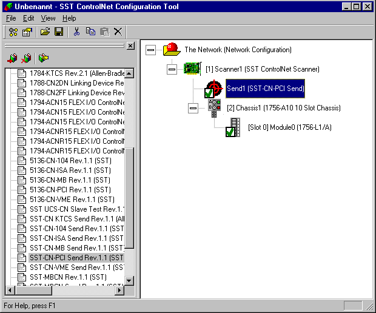
Task: Click the Chassis1 device icon
Action: click(214, 108)
